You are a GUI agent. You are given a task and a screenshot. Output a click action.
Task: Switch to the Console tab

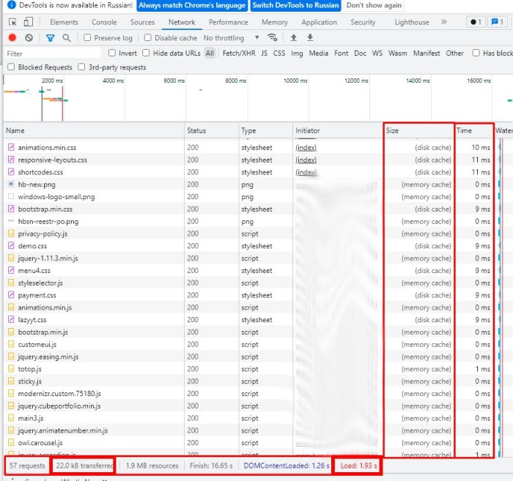coord(104,22)
